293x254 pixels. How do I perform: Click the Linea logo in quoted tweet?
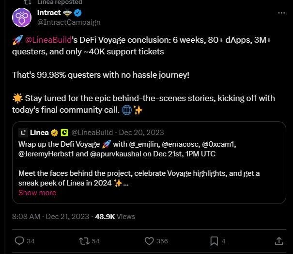pos(23,132)
